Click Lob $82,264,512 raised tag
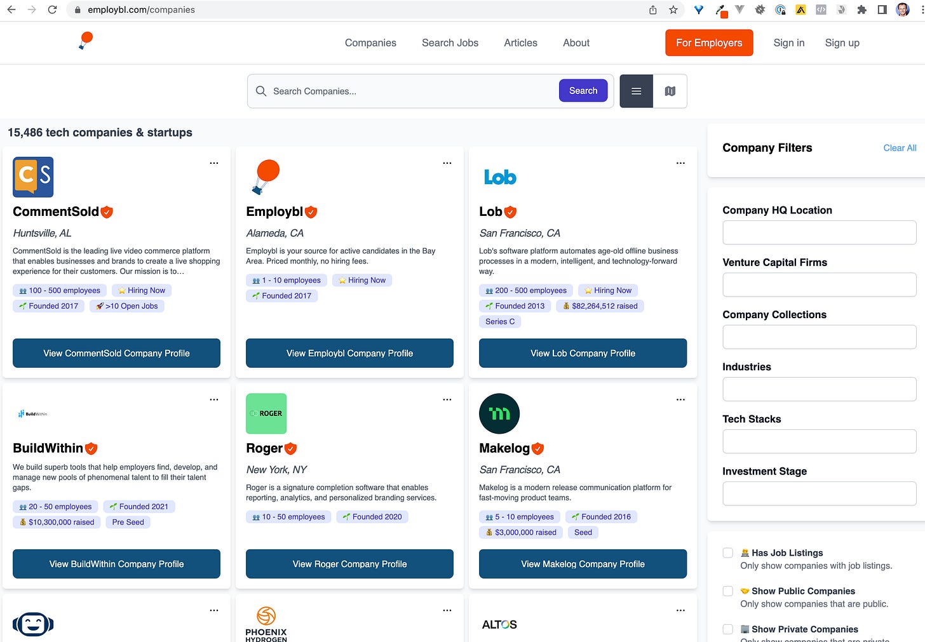925x642 pixels. pos(600,306)
